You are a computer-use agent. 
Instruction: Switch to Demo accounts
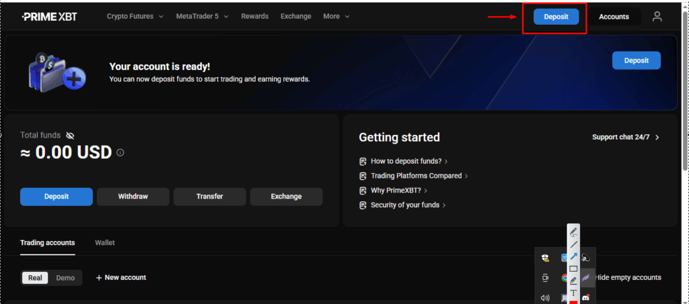coord(65,278)
